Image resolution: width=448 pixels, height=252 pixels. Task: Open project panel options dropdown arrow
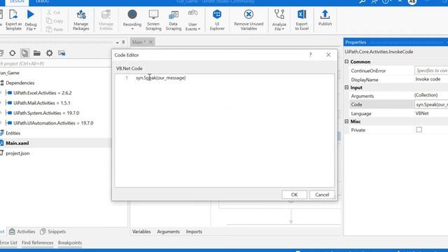click(x=118, y=42)
